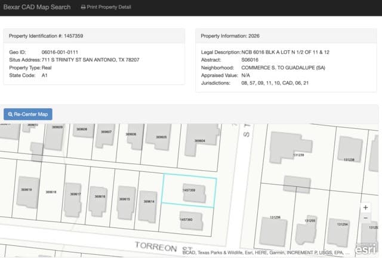Click parcel label 131255

[310, 221]
